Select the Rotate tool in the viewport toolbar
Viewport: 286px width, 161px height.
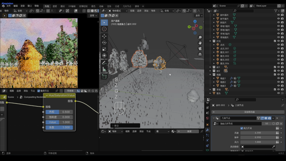(x=104, y=43)
